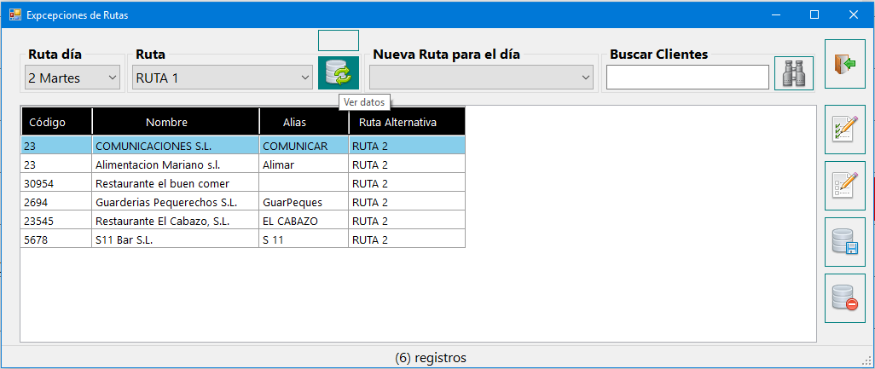Click code cell 30954
This screenshot has width=875, height=369.
pyautogui.click(x=56, y=183)
